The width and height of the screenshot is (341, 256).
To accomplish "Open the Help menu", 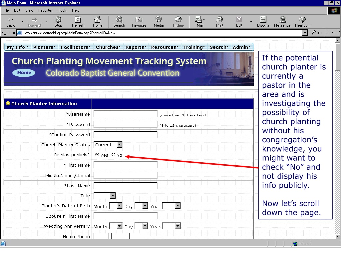I will pyautogui.click(x=76, y=10).
